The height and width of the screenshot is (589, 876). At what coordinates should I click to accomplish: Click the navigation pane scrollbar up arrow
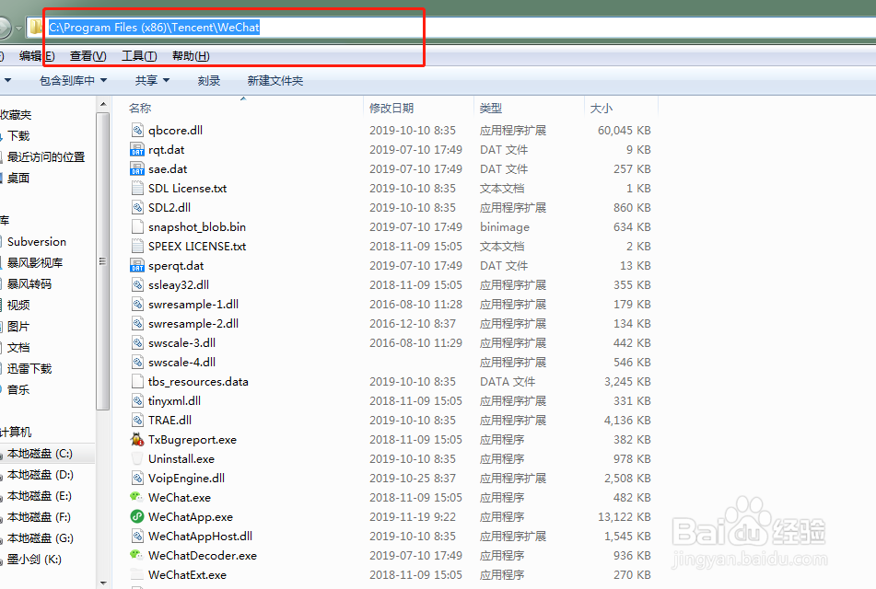coord(103,104)
